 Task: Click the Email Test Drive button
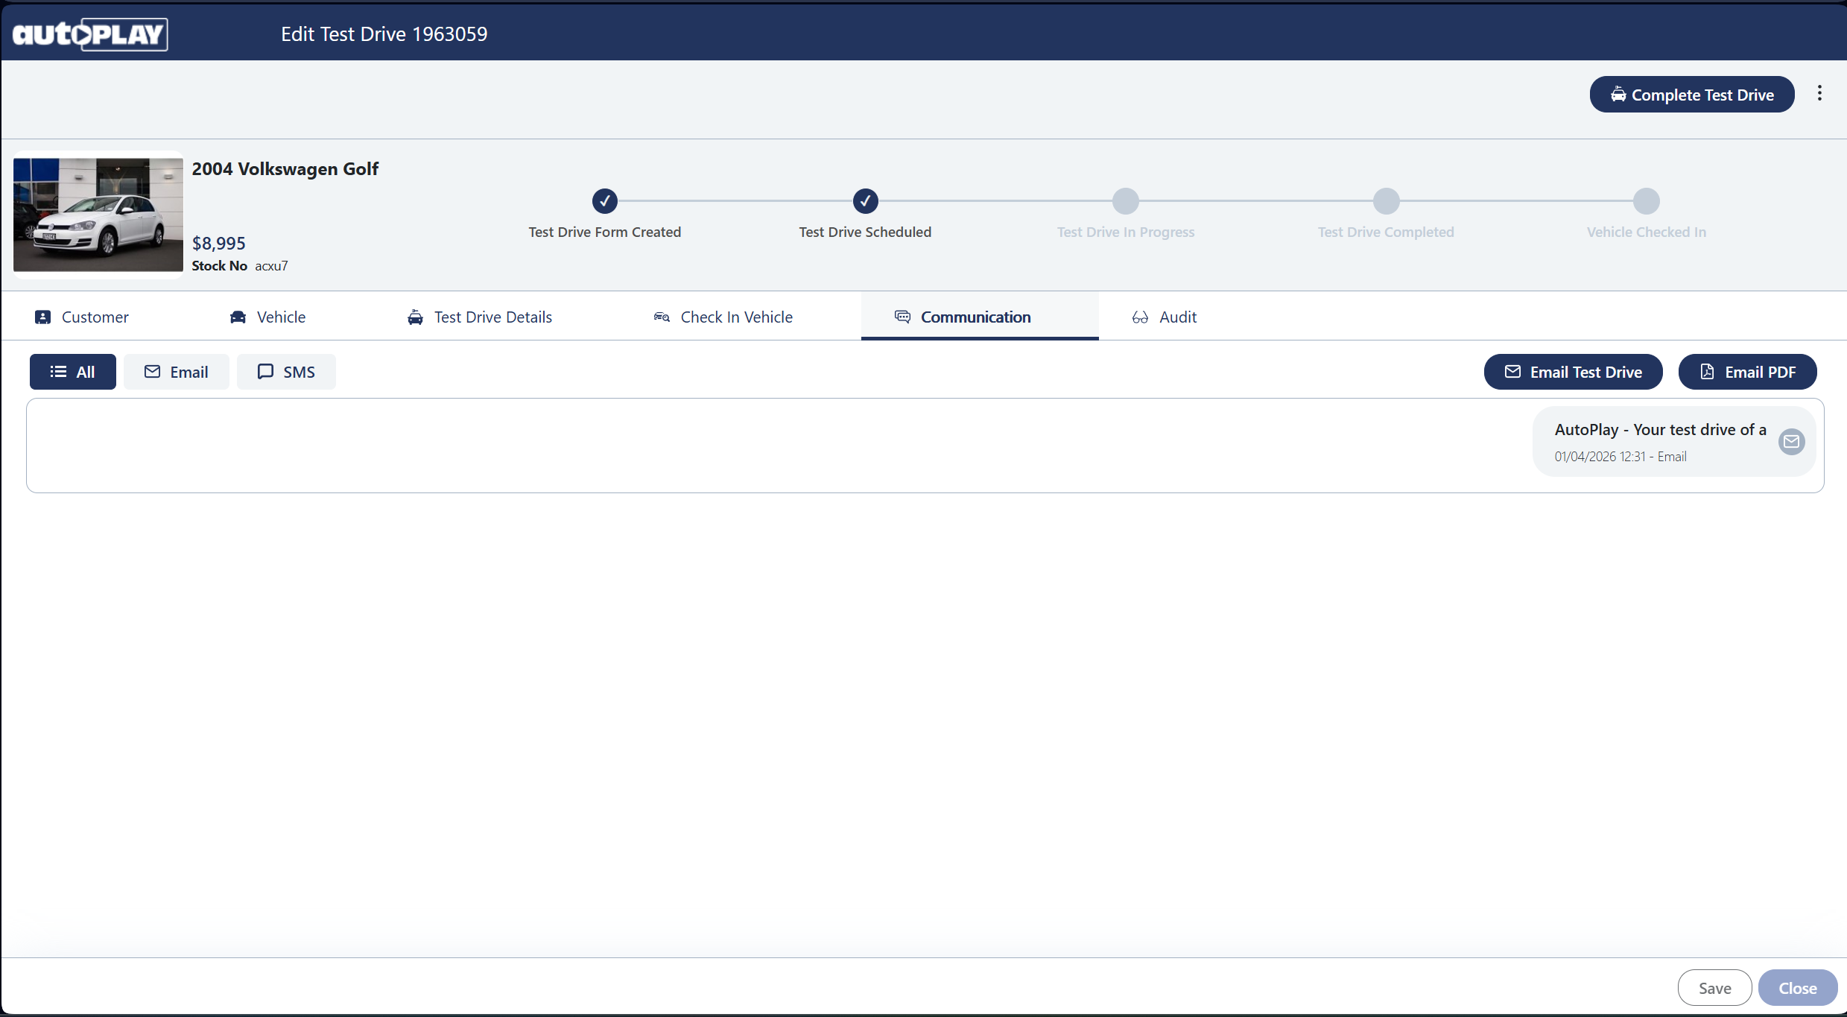(x=1573, y=372)
